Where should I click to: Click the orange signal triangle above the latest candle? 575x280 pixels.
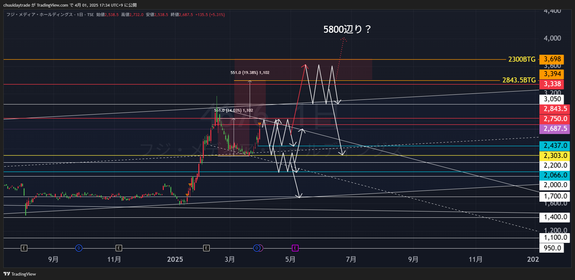pos(259,124)
